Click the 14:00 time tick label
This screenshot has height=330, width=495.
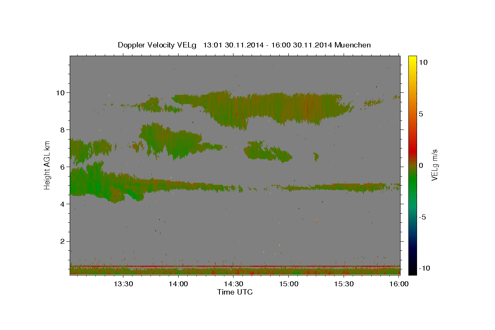179,284
